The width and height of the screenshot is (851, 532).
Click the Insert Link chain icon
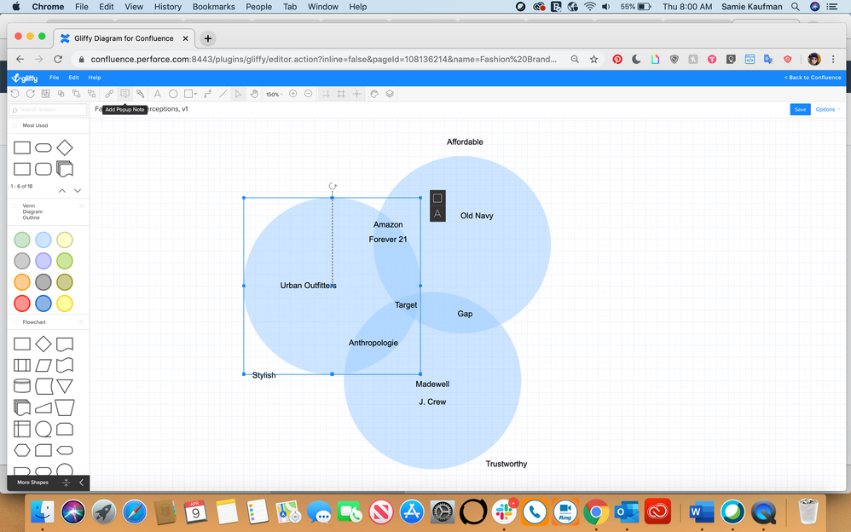click(x=109, y=94)
